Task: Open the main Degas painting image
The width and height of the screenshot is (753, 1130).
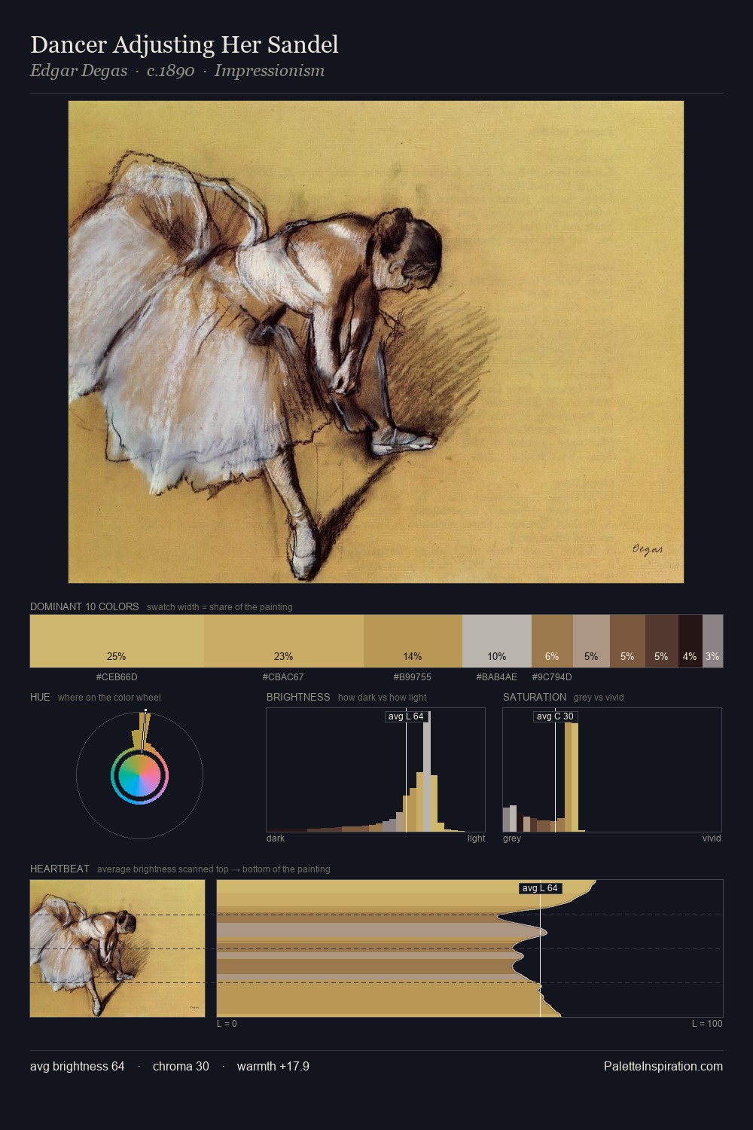Action: 376,342
